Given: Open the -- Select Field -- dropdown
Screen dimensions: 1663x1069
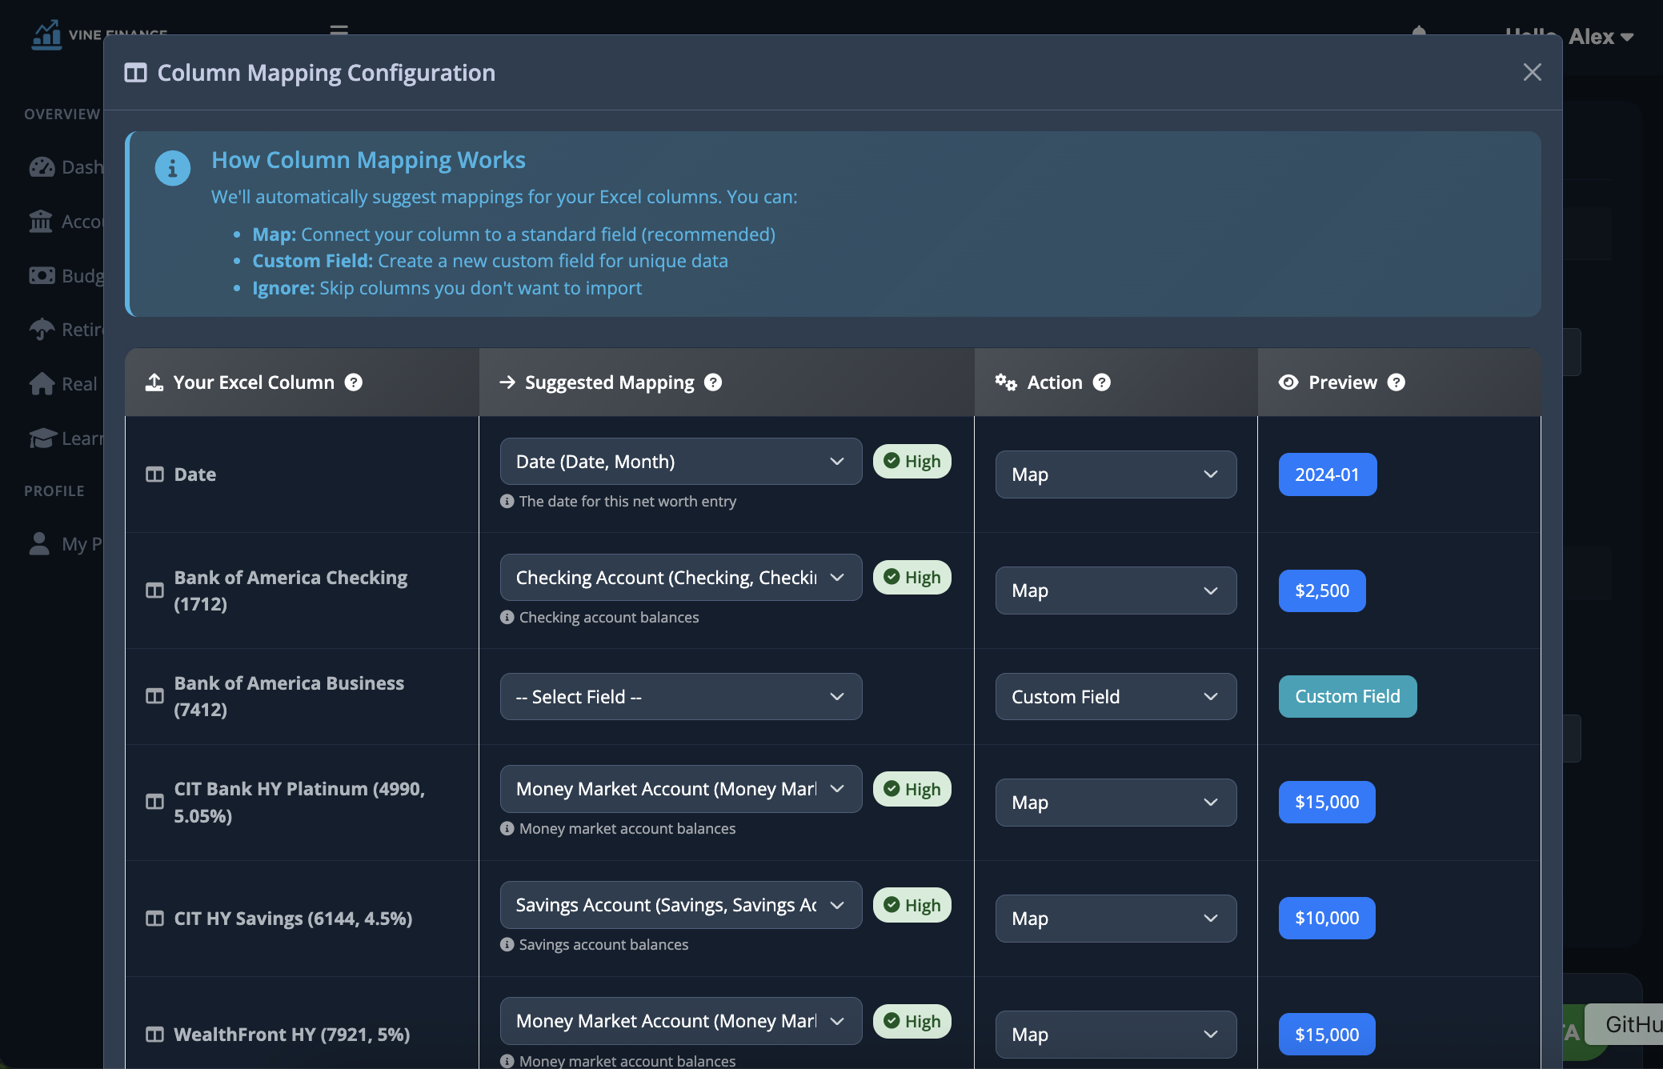Looking at the screenshot, I should click(681, 696).
